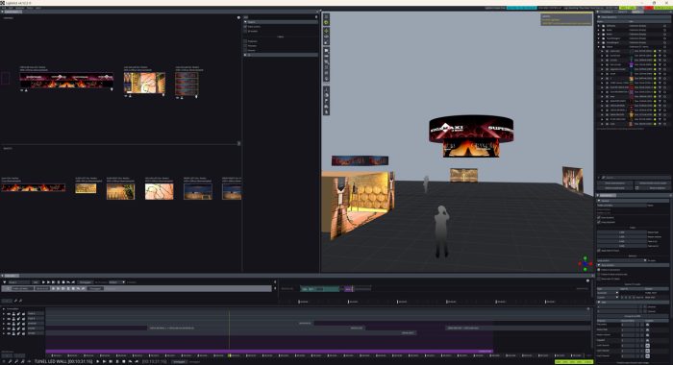Click the yellow notification box in viewport corner
Viewport: 673px width, 365px height.
pyautogui.click(x=566, y=19)
